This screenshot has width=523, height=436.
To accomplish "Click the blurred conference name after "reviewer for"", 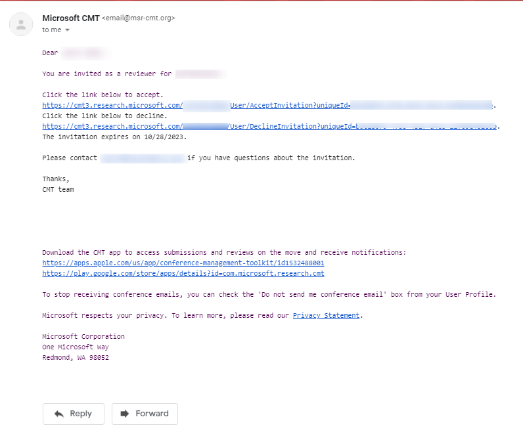I will (200, 74).
